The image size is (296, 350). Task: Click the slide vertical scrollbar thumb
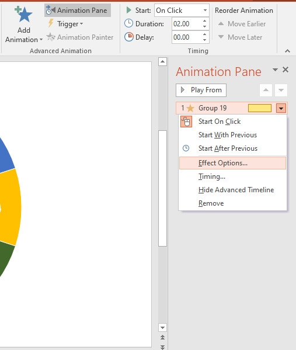click(163, 188)
